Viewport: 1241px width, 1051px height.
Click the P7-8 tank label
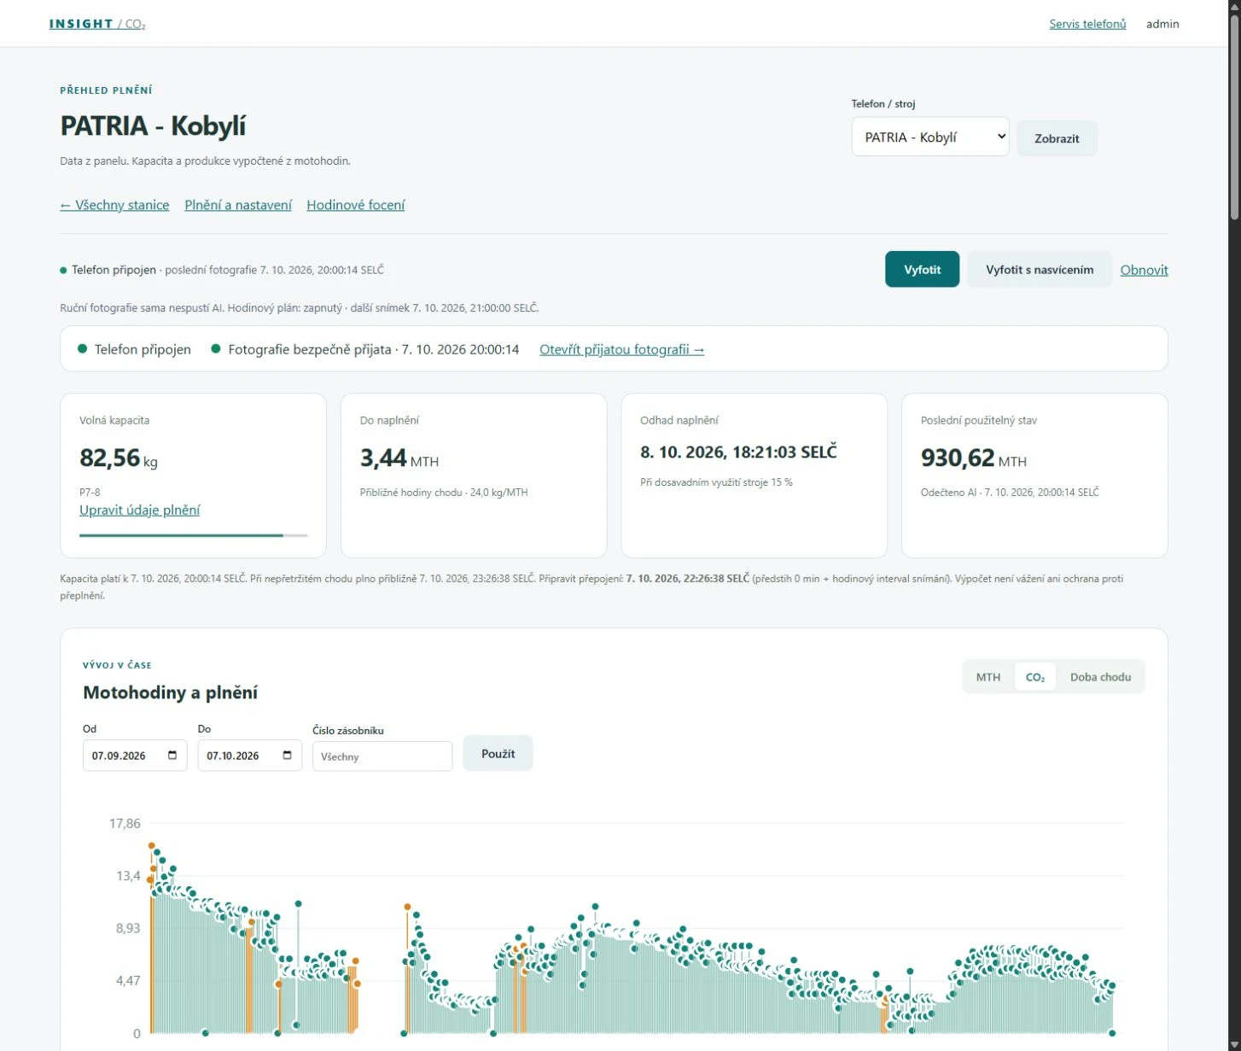pos(90,493)
